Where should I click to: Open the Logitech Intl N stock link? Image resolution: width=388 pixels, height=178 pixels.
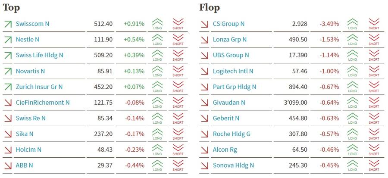[x=233, y=71]
